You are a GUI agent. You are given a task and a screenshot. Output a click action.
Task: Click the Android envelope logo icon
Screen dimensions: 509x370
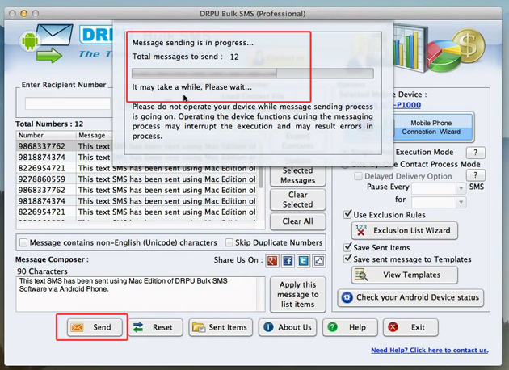(x=47, y=42)
